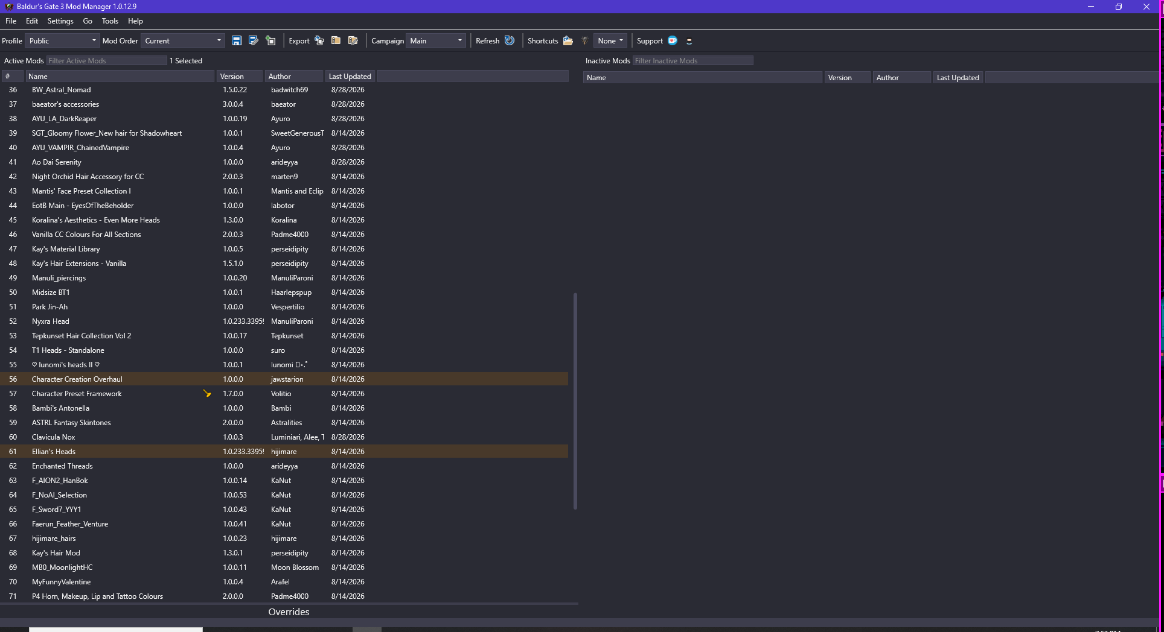Sort active mods by Last Updated column
Image resolution: width=1164 pixels, height=632 pixels.
pos(350,76)
